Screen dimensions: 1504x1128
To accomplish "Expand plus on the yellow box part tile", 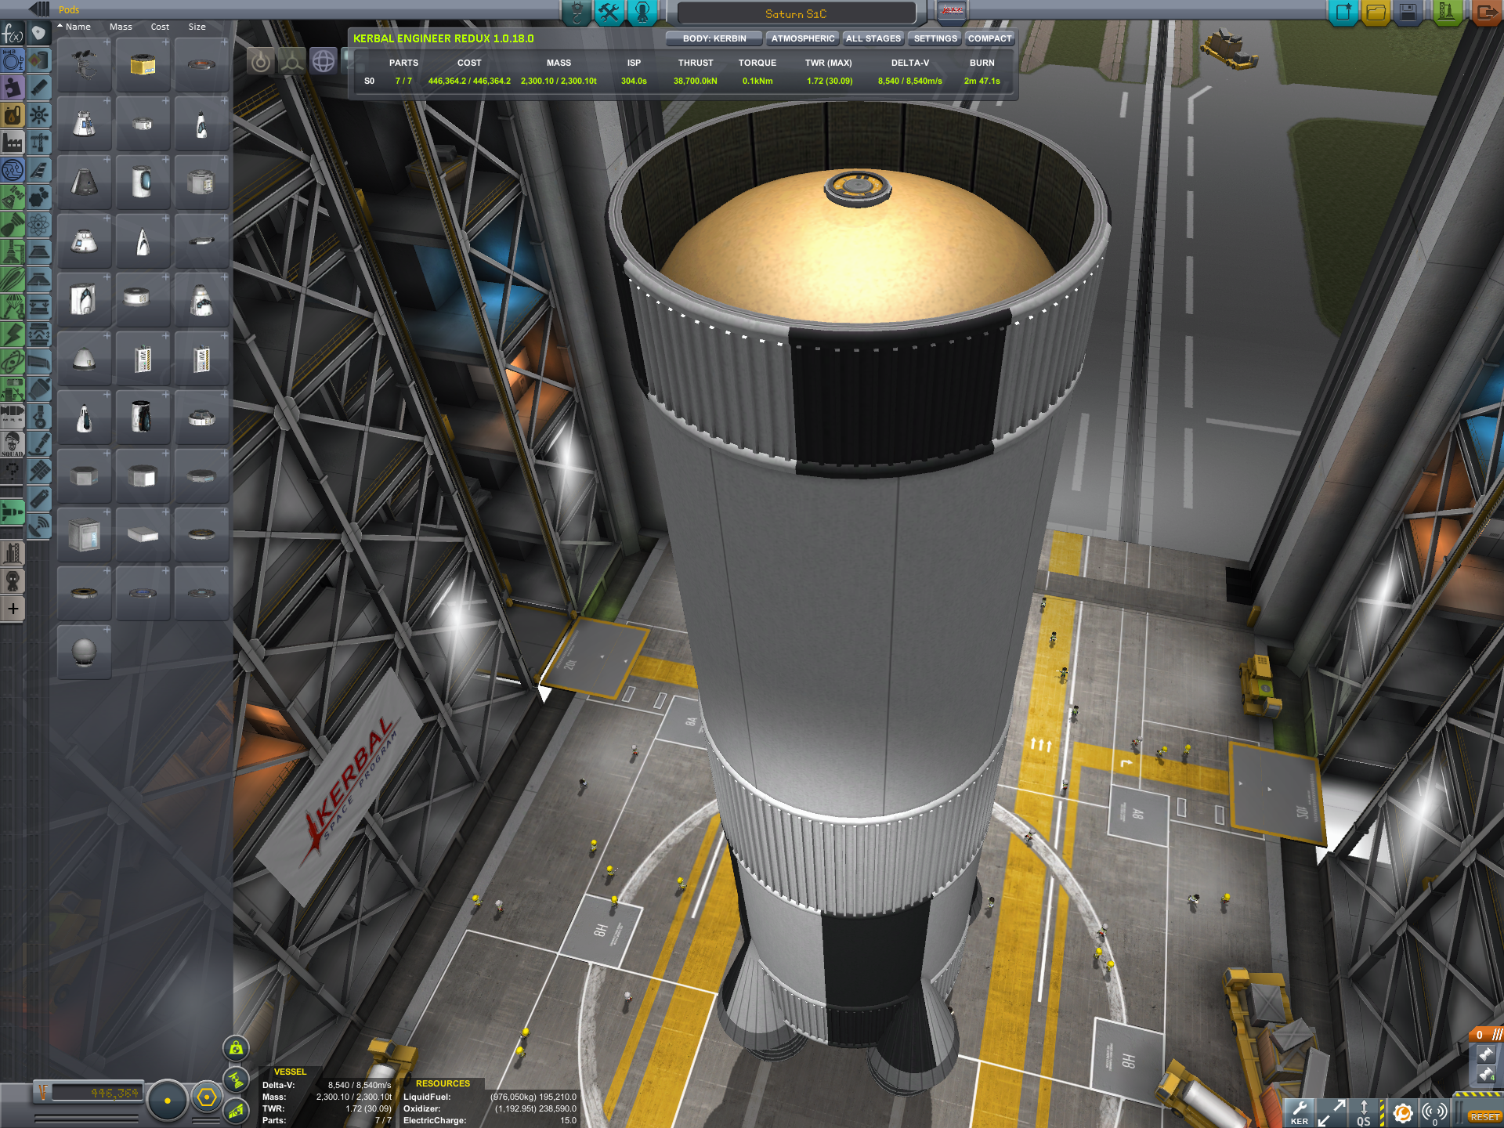I will coord(165,42).
